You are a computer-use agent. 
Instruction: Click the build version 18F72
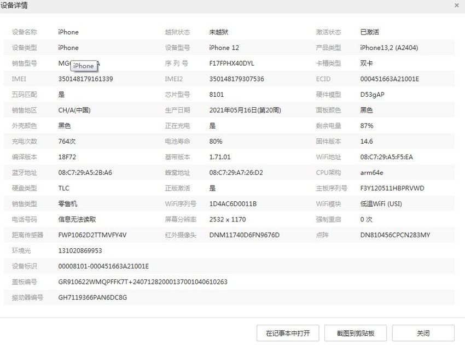coord(67,157)
